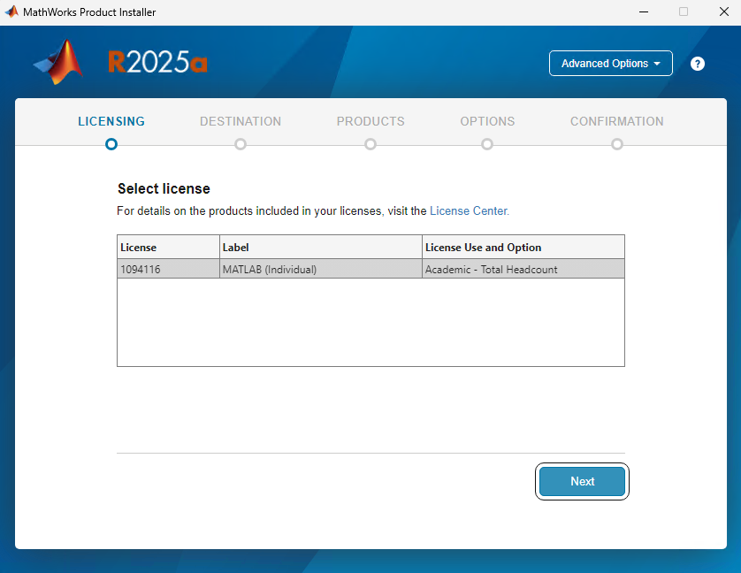Image resolution: width=741 pixels, height=573 pixels.
Task: Click the Options step circle marker
Action: pos(487,144)
